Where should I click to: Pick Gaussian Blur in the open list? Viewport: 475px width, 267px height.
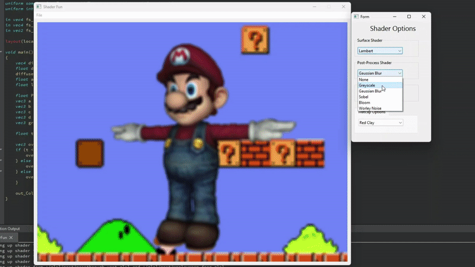(380, 91)
